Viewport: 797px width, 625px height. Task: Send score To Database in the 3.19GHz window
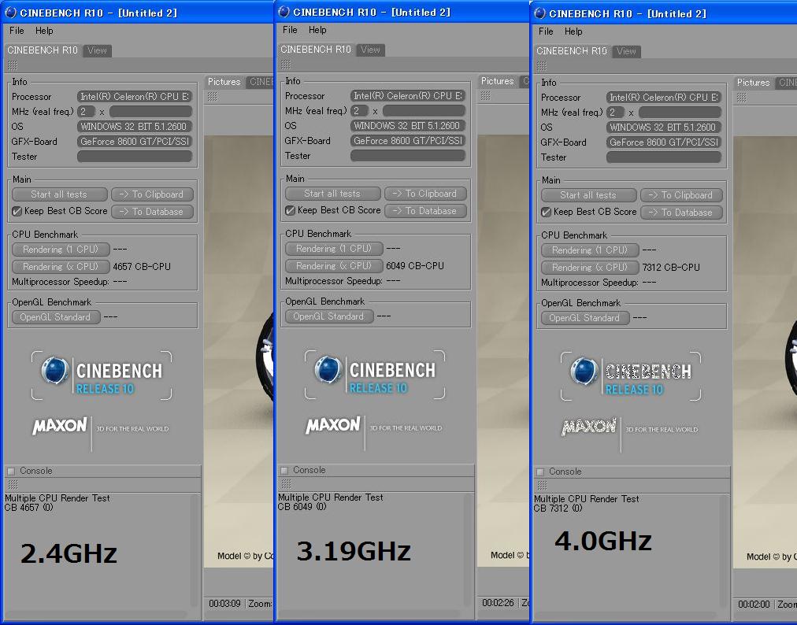pyautogui.click(x=426, y=211)
